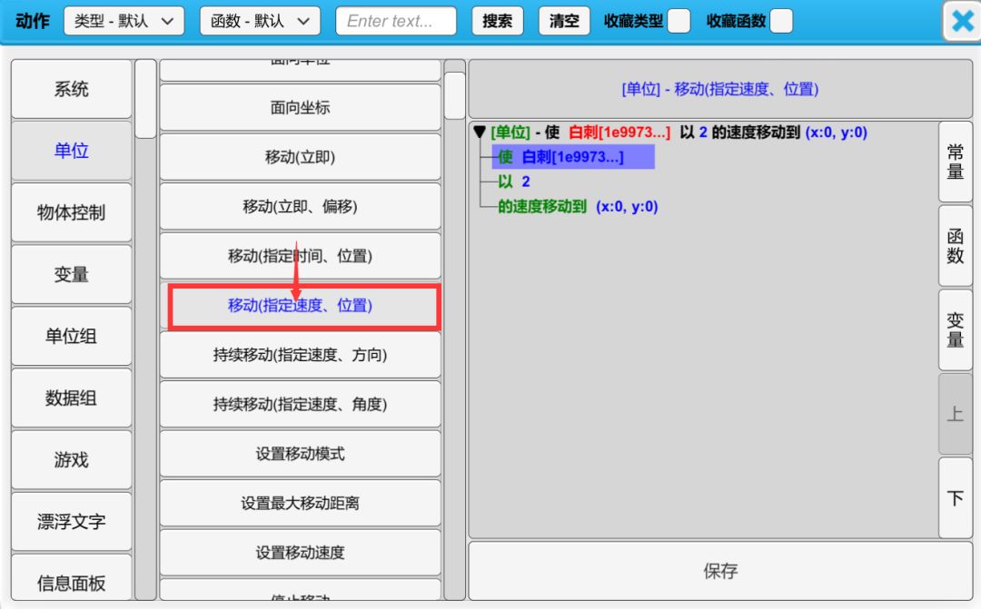
Task: Click the function list scrollbar thumb
Action: [454, 95]
